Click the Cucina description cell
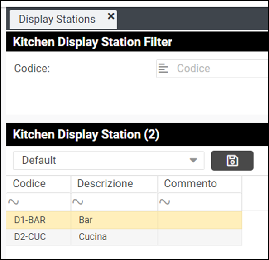 [x=114, y=237]
